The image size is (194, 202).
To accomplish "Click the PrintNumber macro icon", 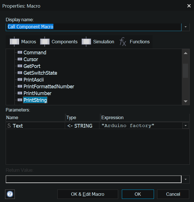I will (20, 93).
